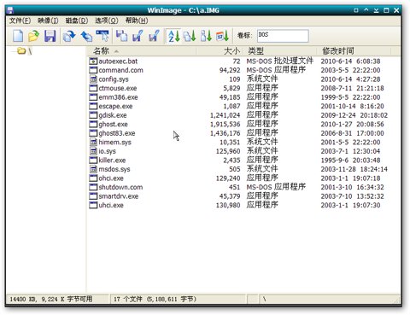410x315 pixels.
Task: Click the msdos.sys file icon
Action: tap(93, 169)
